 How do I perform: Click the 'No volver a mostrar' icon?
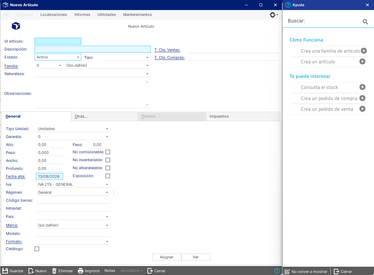[x=288, y=272]
